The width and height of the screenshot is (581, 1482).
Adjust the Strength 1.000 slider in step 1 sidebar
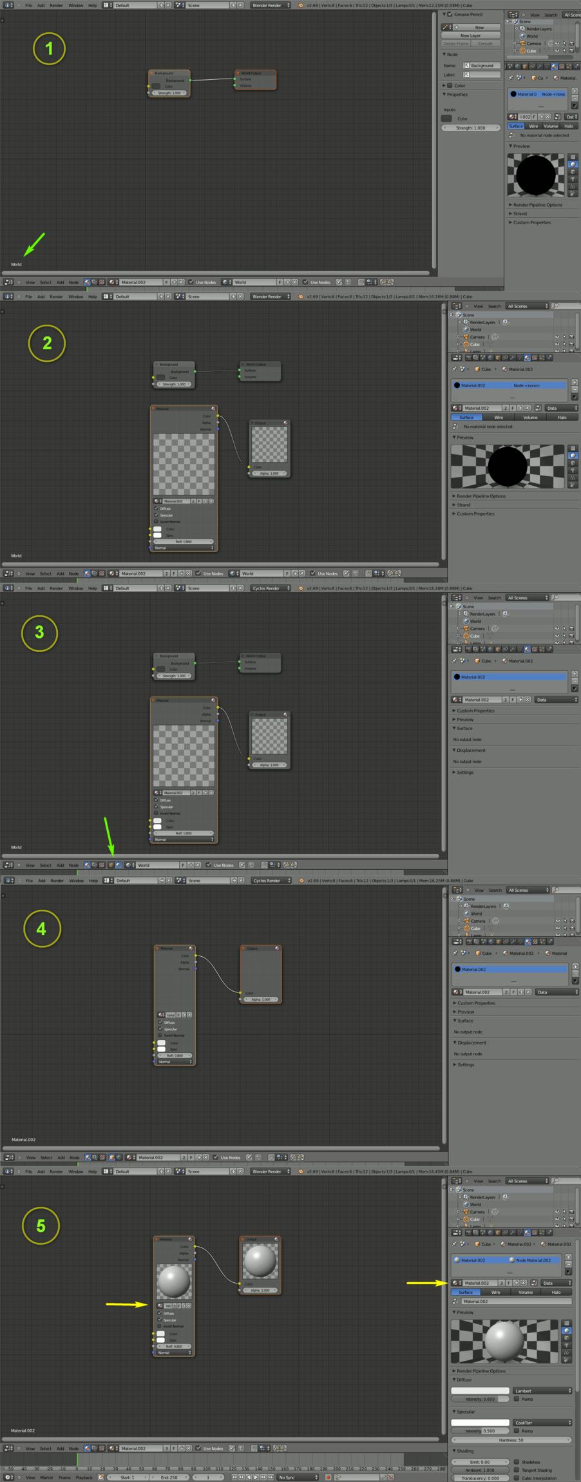(471, 128)
